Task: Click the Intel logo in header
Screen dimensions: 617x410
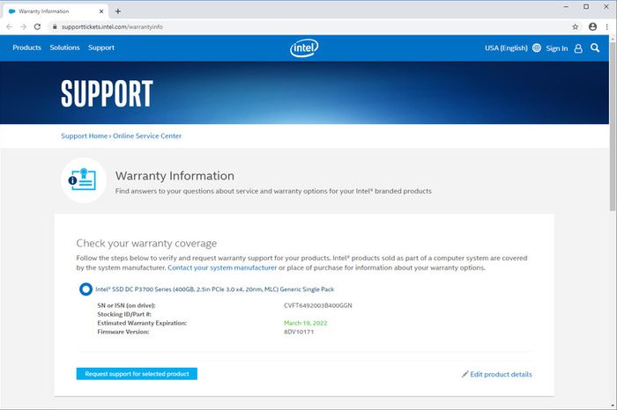Action: coord(304,48)
